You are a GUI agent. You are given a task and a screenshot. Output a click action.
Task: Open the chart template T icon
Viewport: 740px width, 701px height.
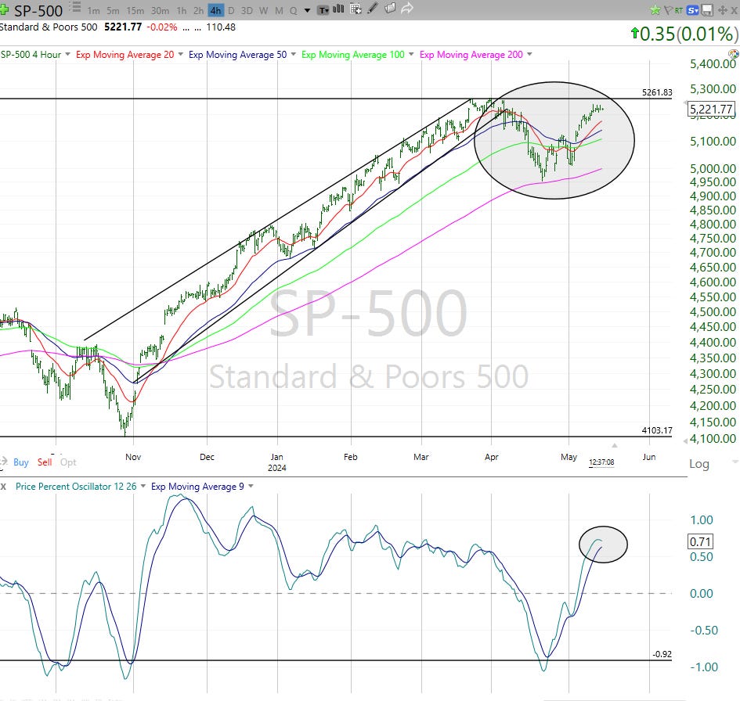[x=323, y=10]
